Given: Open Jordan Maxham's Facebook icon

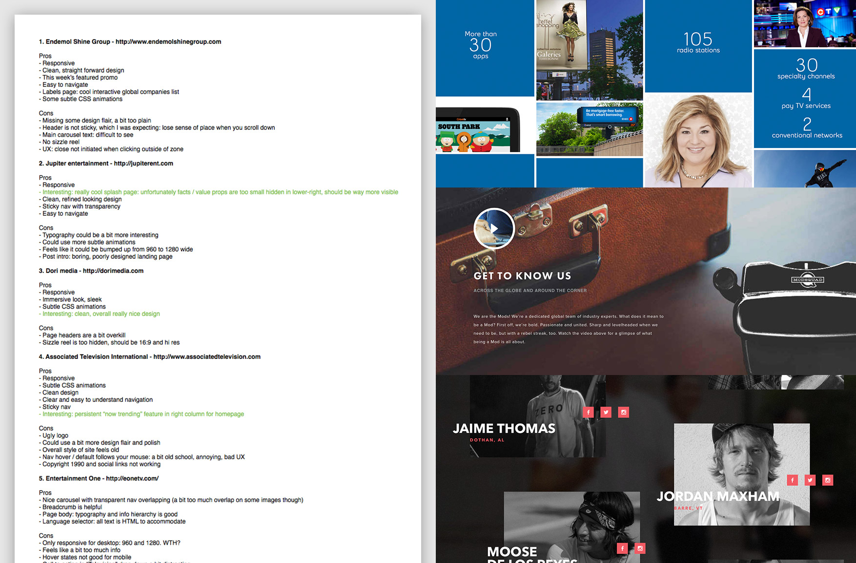Looking at the screenshot, I should coord(793,480).
